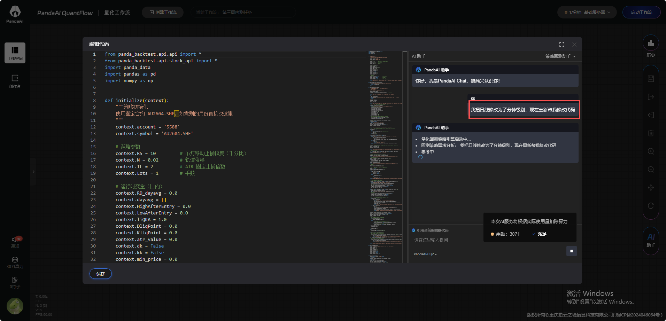Open the 工作空间 workspace section

point(15,53)
